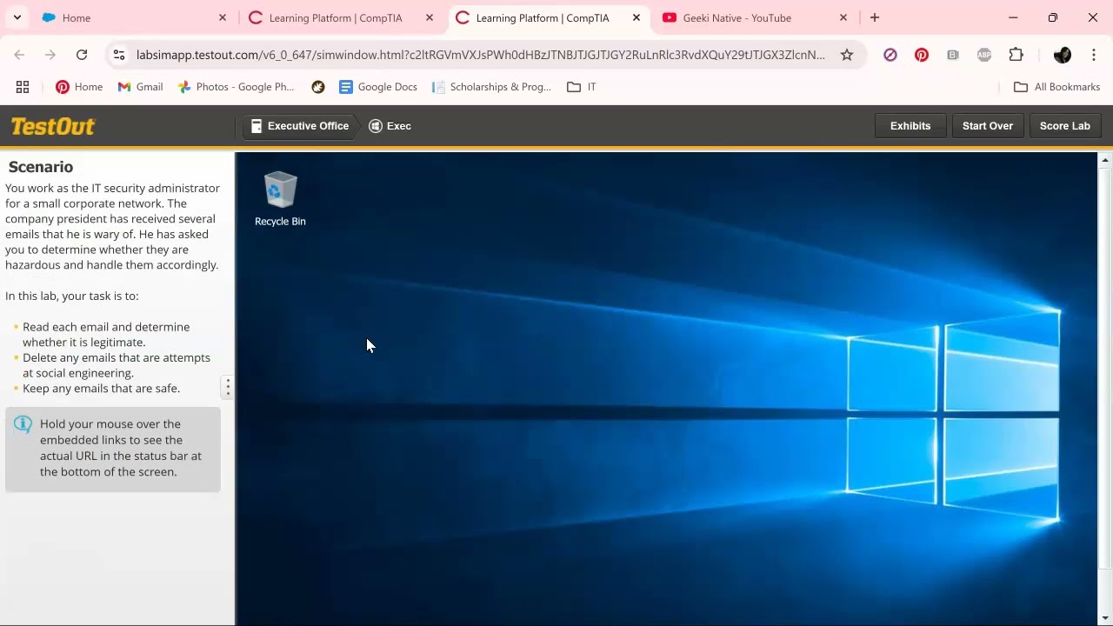View site information icon in address bar

(119, 55)
